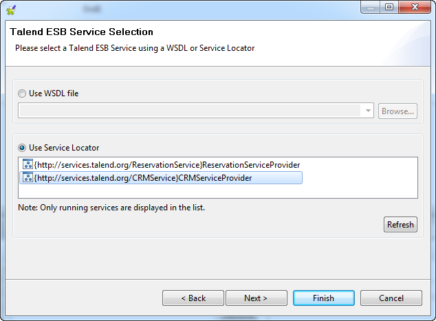Select the Use WSDL file option
This screenshot has height=321, width=436.
(23, 93)
